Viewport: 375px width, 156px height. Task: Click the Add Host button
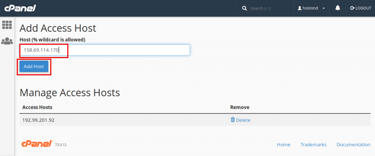point(34,66)
